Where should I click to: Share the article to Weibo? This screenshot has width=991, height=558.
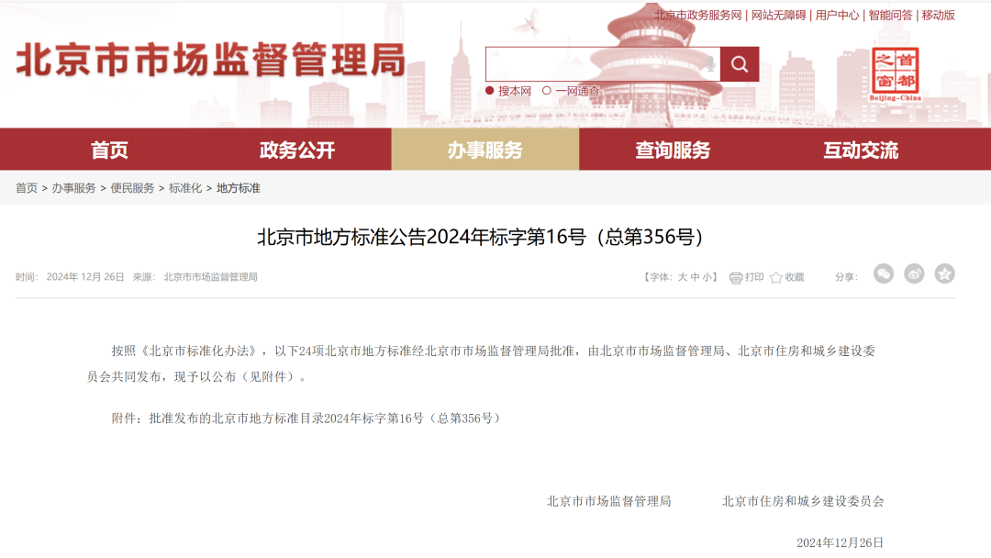pos(914,273)
